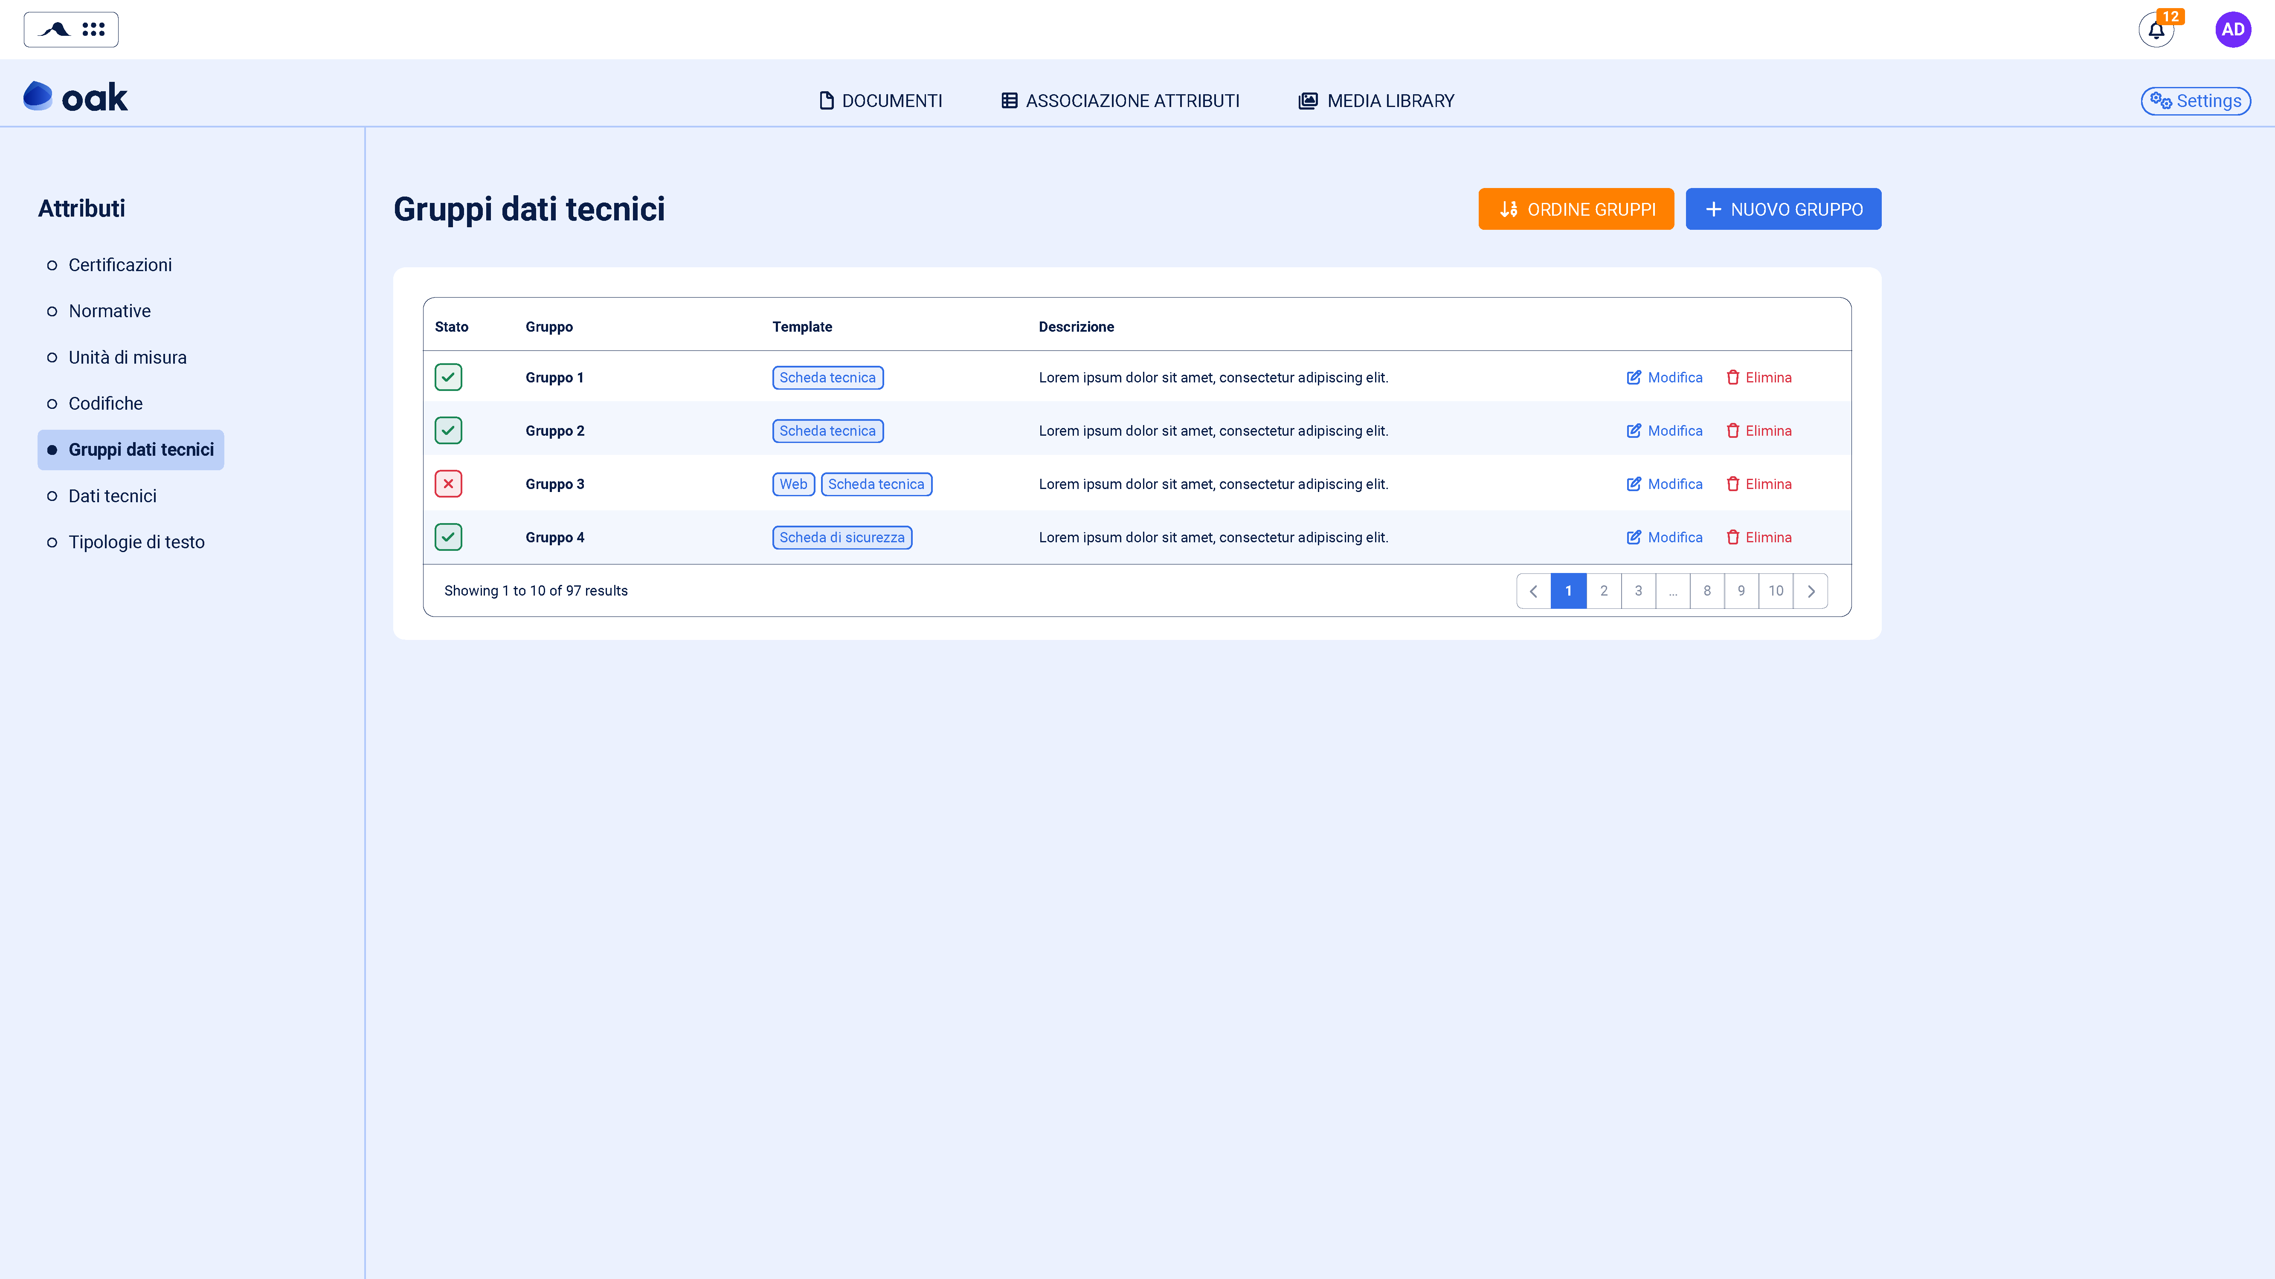Toggle the red X status of Gruppo 3
The image size is (2275, 1279).
(x=449, y=484)
